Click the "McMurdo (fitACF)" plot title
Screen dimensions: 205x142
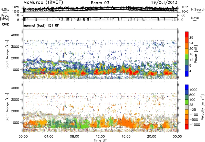[x=43, y=3]
